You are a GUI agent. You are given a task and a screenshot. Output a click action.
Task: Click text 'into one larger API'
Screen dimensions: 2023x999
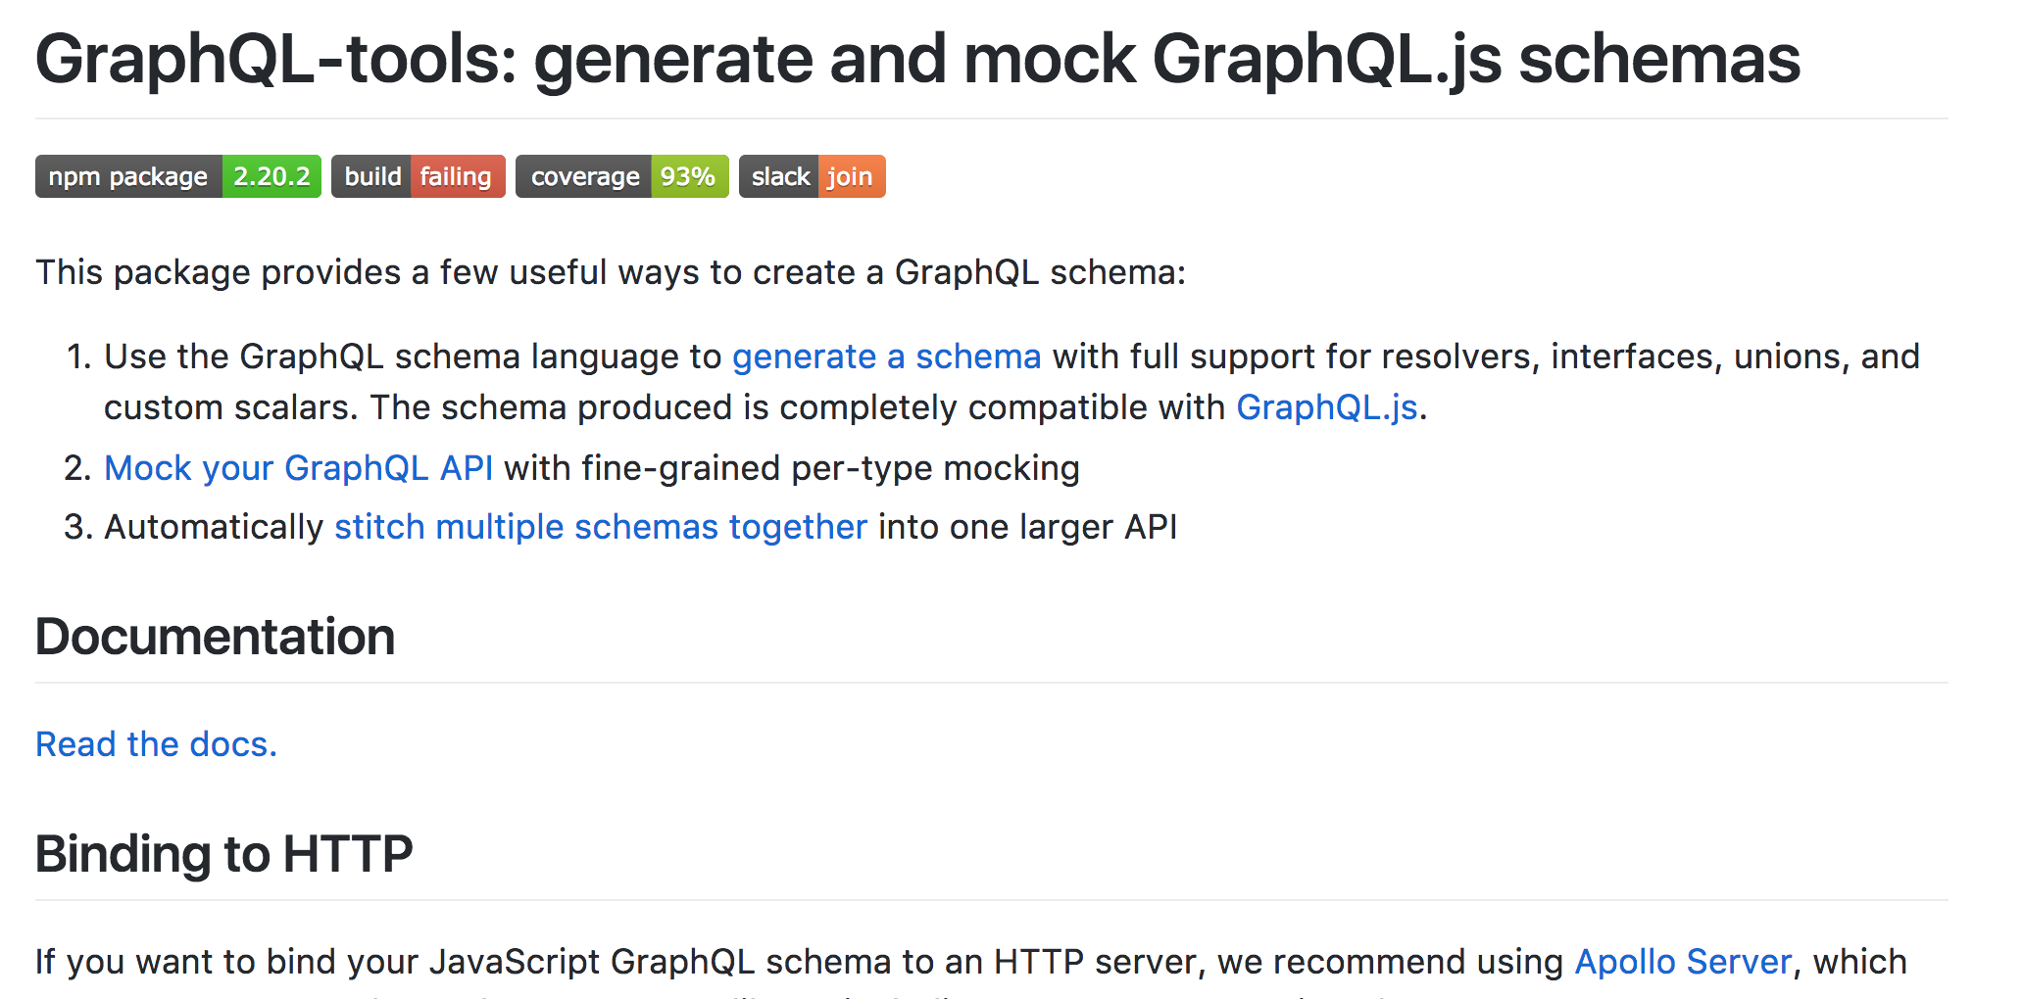1028,527
